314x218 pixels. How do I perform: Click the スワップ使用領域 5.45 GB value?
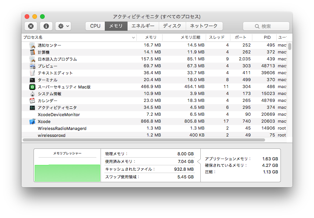click(185, 177)
